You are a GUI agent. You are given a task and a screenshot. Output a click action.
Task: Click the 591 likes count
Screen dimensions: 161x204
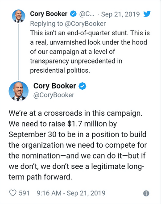tap(24, 193)
